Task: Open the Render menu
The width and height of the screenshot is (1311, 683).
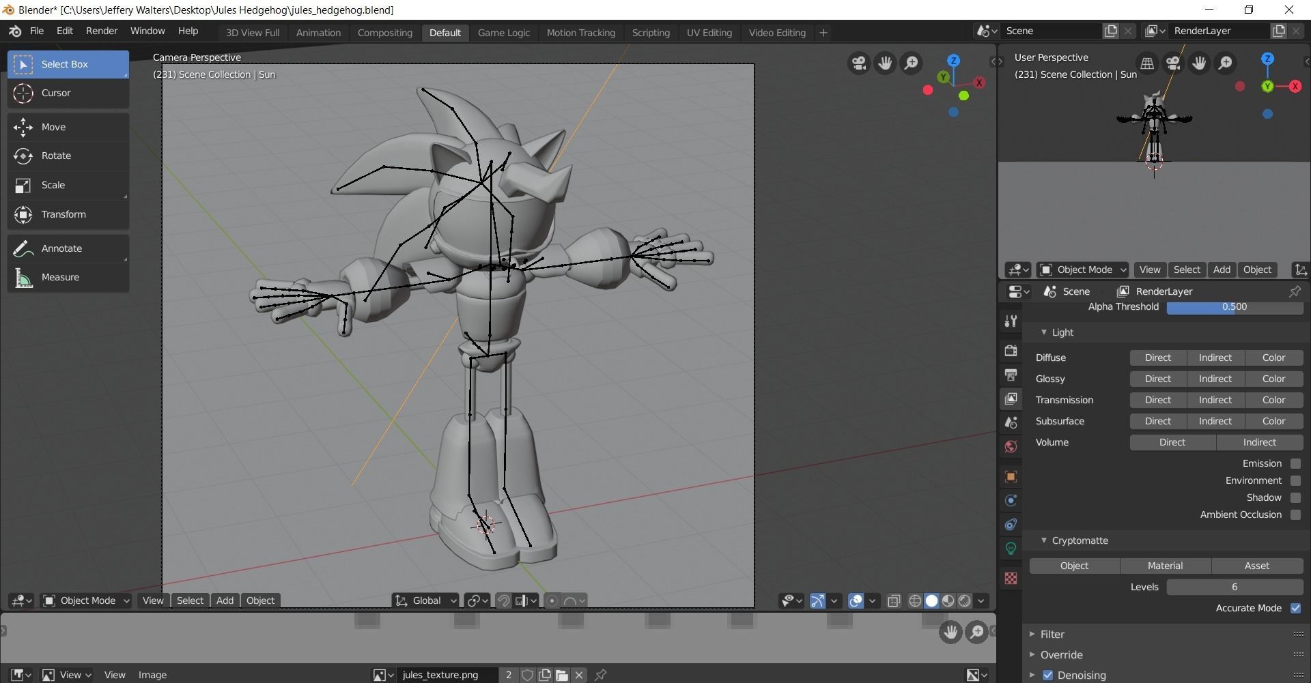Action: tap(102, 31)
